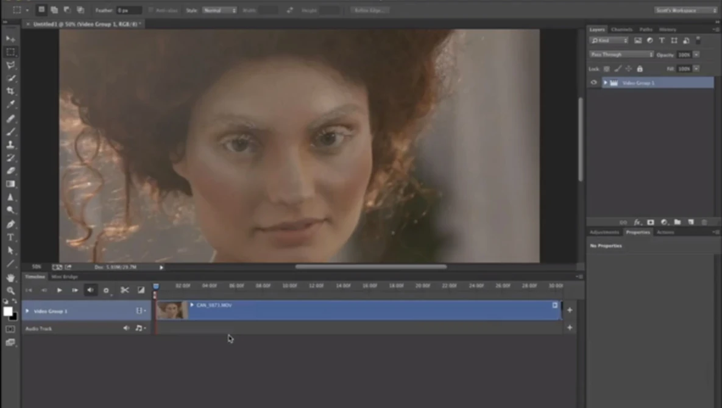Add a layer style with fx icon
The width and height of the screenshot is (722, 408).
(637, 222)
